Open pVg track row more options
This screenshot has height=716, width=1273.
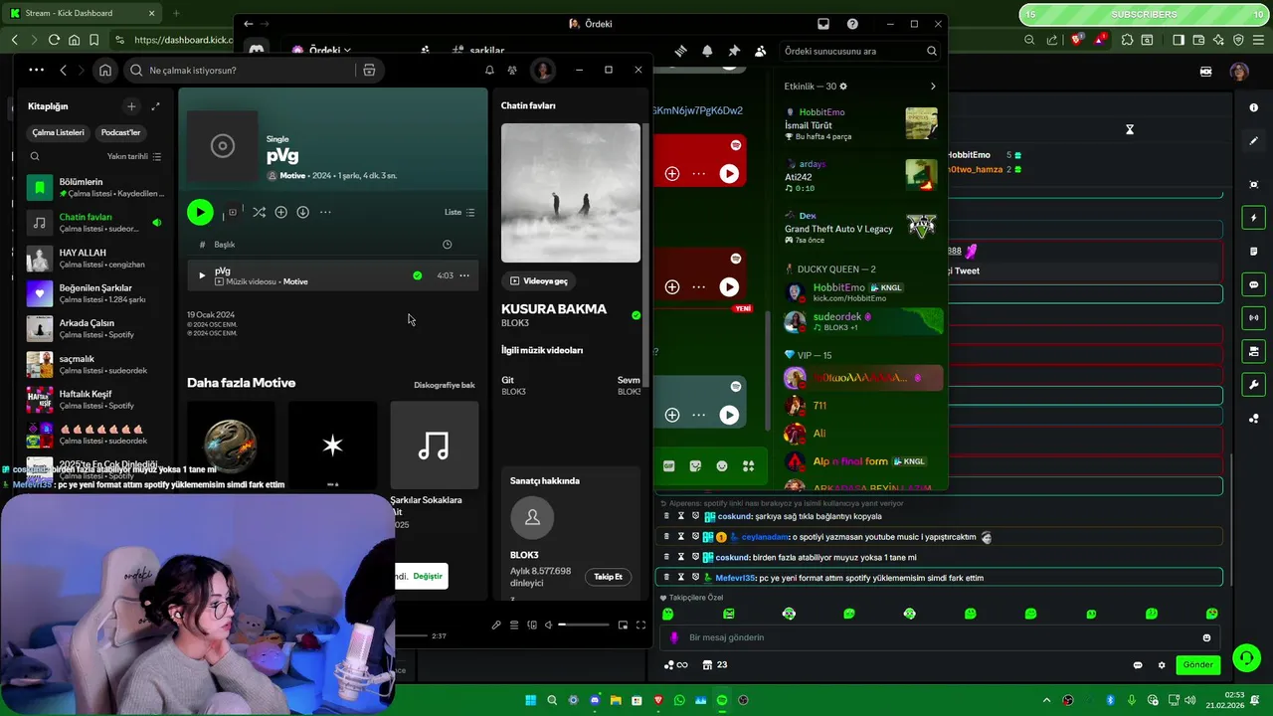(464, 275)
